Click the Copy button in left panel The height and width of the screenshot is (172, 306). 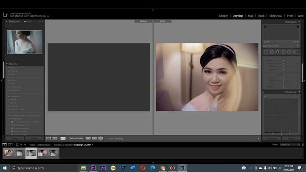pyautogui.click(x=15, y=139)
